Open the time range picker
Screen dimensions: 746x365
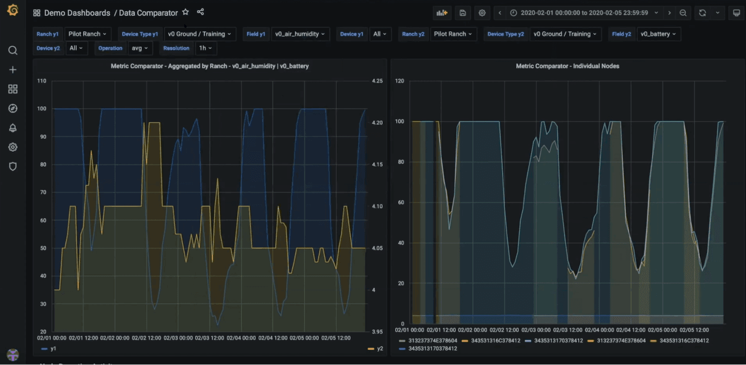[584, 13]
